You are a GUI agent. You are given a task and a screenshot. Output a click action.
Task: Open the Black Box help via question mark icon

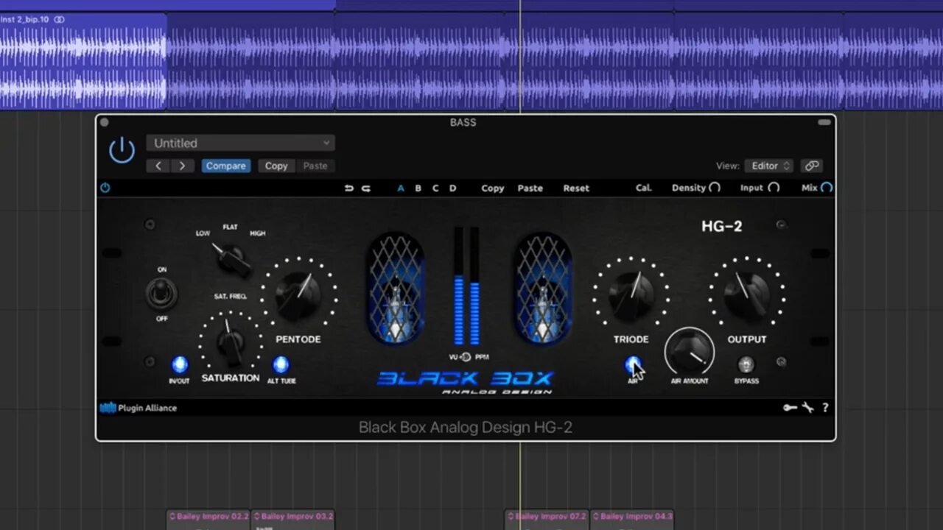click(824, 408)
